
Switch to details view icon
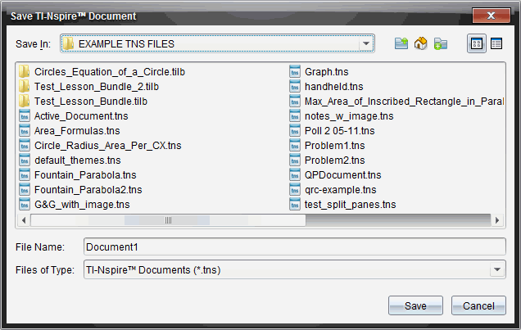496,43
